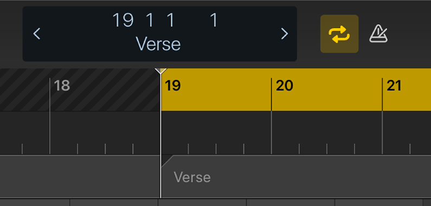Click bar 20 in the yellow cycle area
This screenshot has width=431, height=206.
pyautogui.click(x=285, y=86)
